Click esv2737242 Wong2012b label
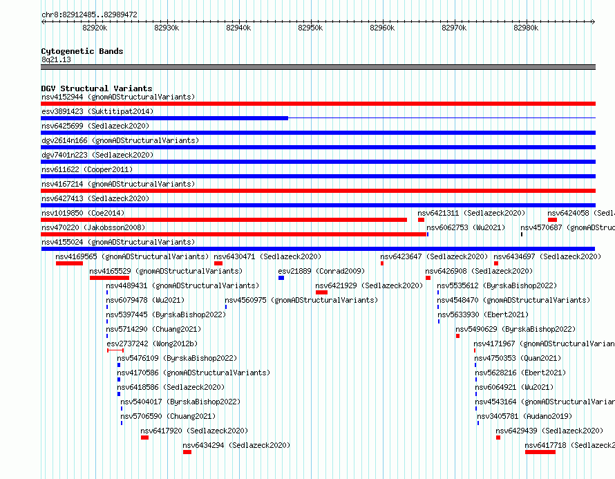 [152, 344]
